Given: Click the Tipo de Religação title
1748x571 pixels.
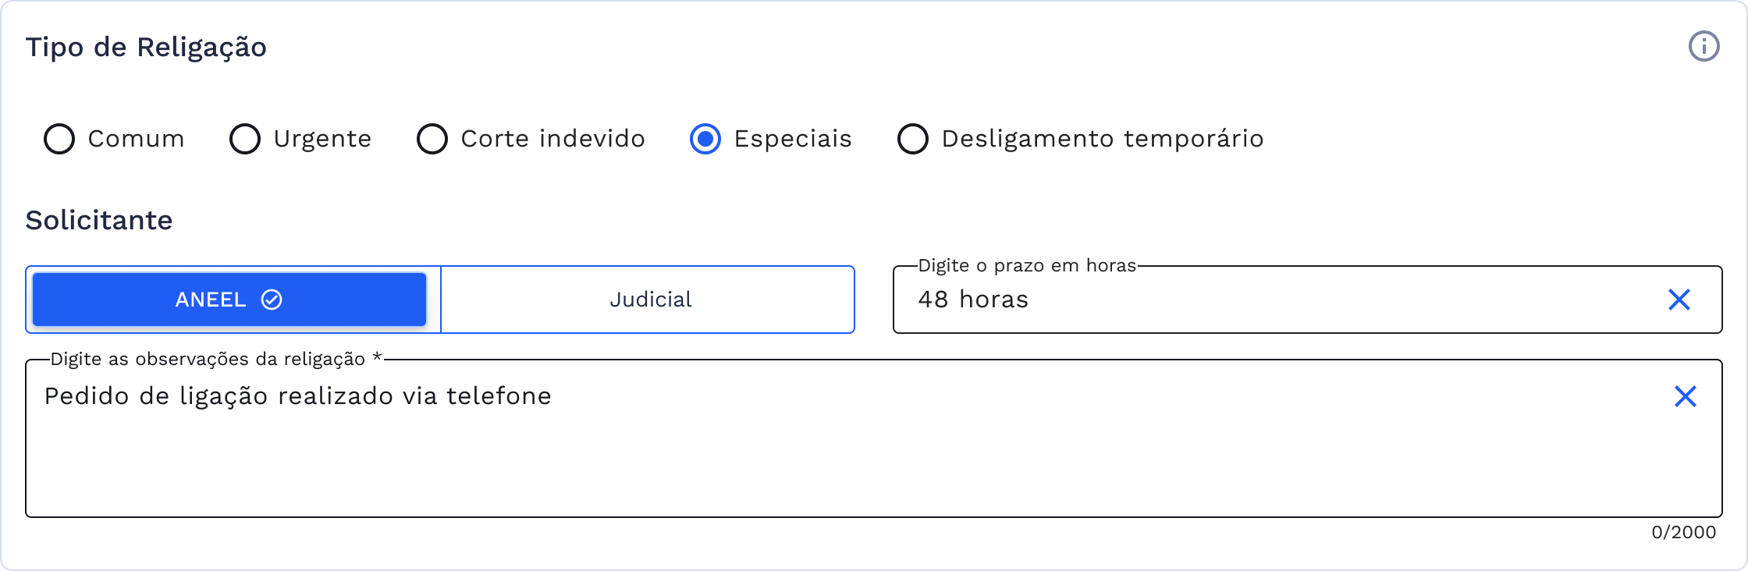Looking at the screenshot, I should coord(147,47).
